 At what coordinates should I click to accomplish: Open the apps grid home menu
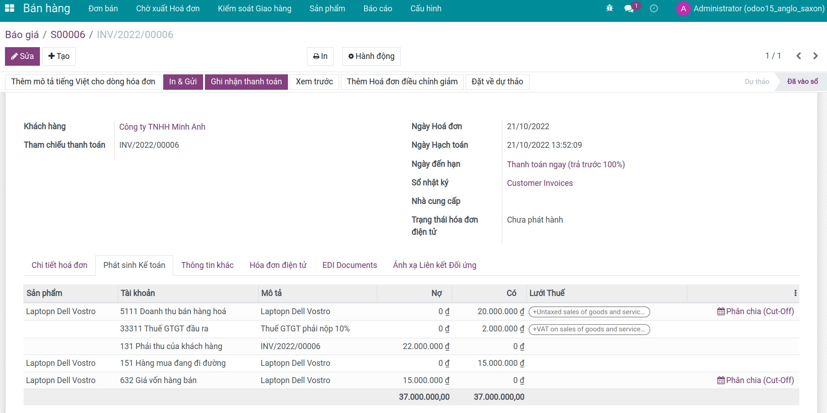9,8
